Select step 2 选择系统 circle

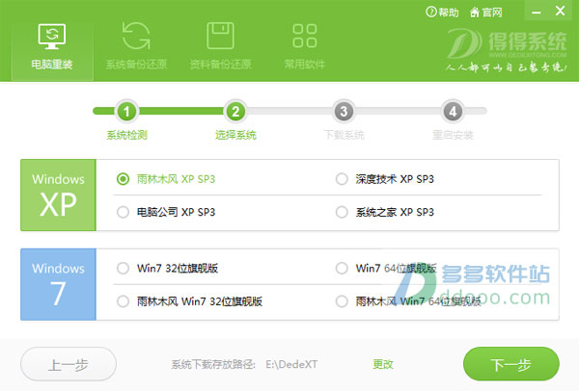pos(235,112)
